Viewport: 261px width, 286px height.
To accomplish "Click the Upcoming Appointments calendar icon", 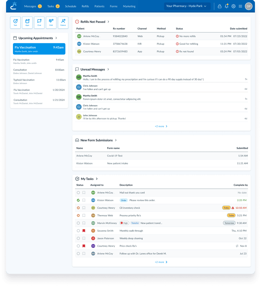I will 15,38.
